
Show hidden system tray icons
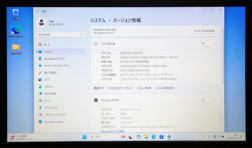point(203,137)
